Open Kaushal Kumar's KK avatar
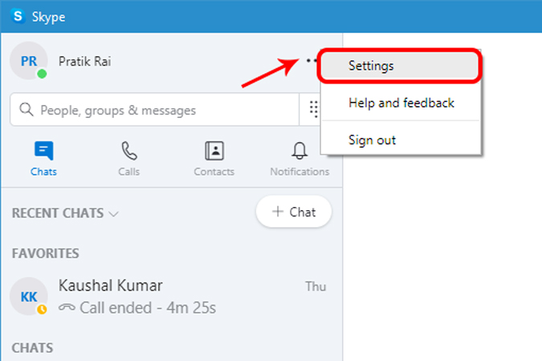This screenshot has height=361, width=542. (28, 296)
